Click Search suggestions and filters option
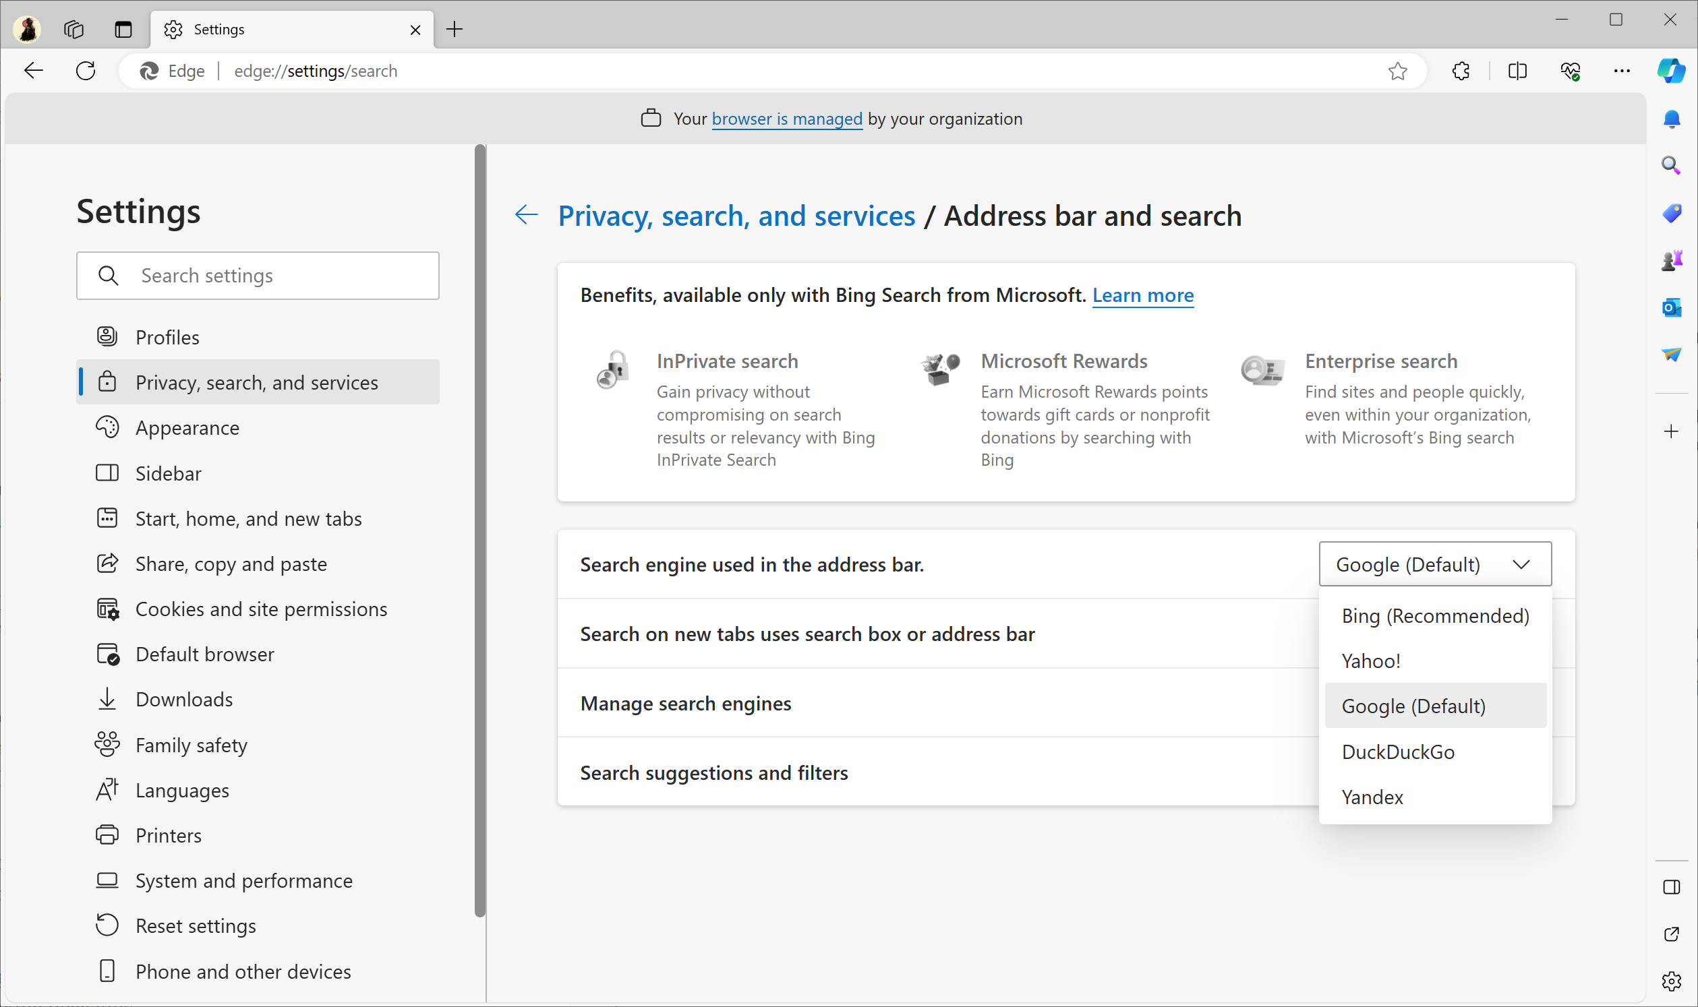1698x1007 pixels. click(713, 772)
